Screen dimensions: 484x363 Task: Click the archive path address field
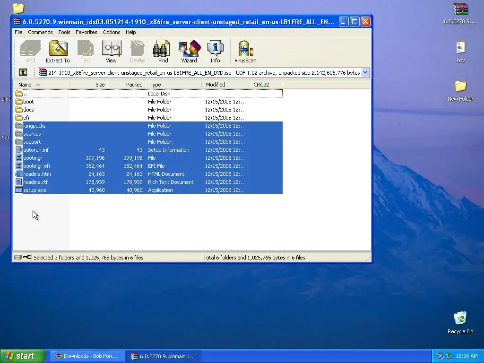[204, 72]
